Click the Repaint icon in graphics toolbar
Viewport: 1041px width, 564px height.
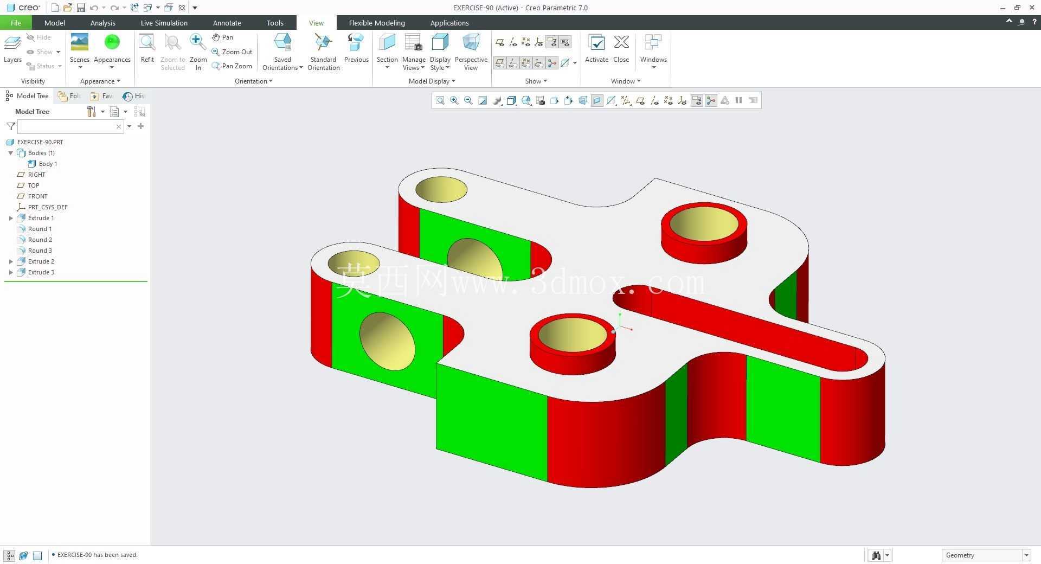(x=483, y=100)
